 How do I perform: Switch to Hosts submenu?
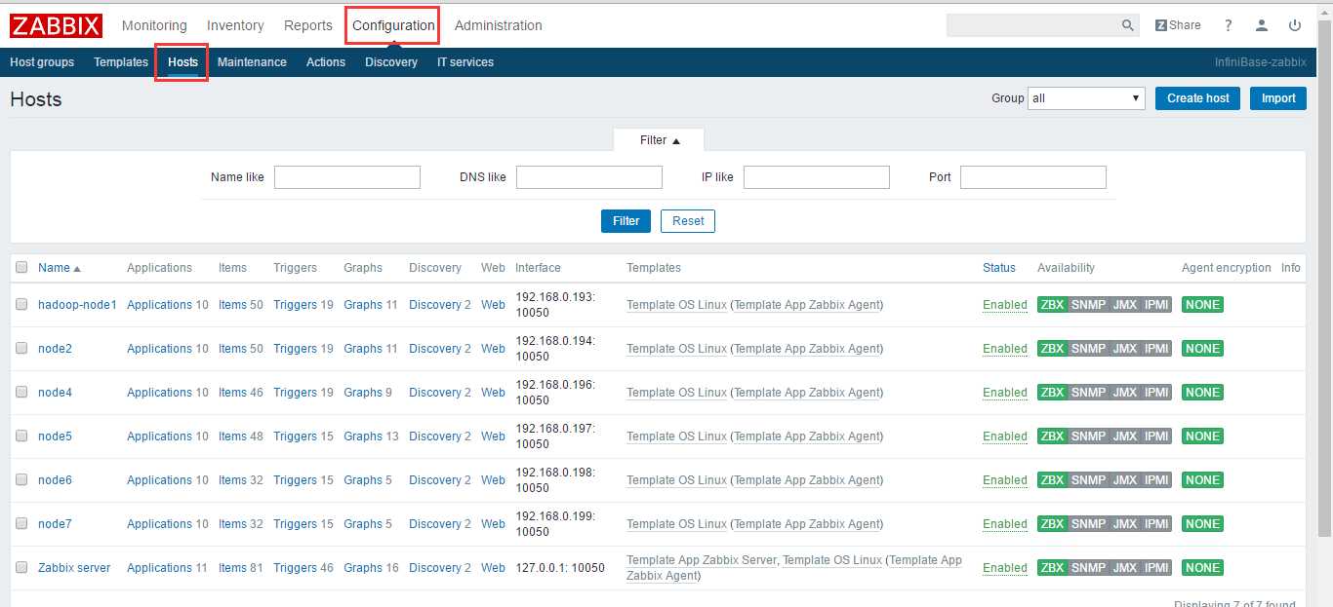click(182, 62)
